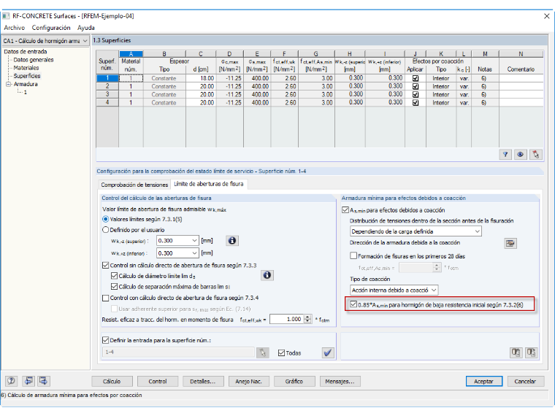Toggle Aplicar checkbox in surface row 3
The height and width of the screenshot is (416, 555).
pos(416,94)
